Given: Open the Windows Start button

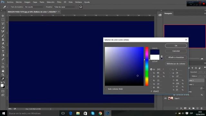Looking at the screenshot, I should pyautogui.click(x=4, y=113).
